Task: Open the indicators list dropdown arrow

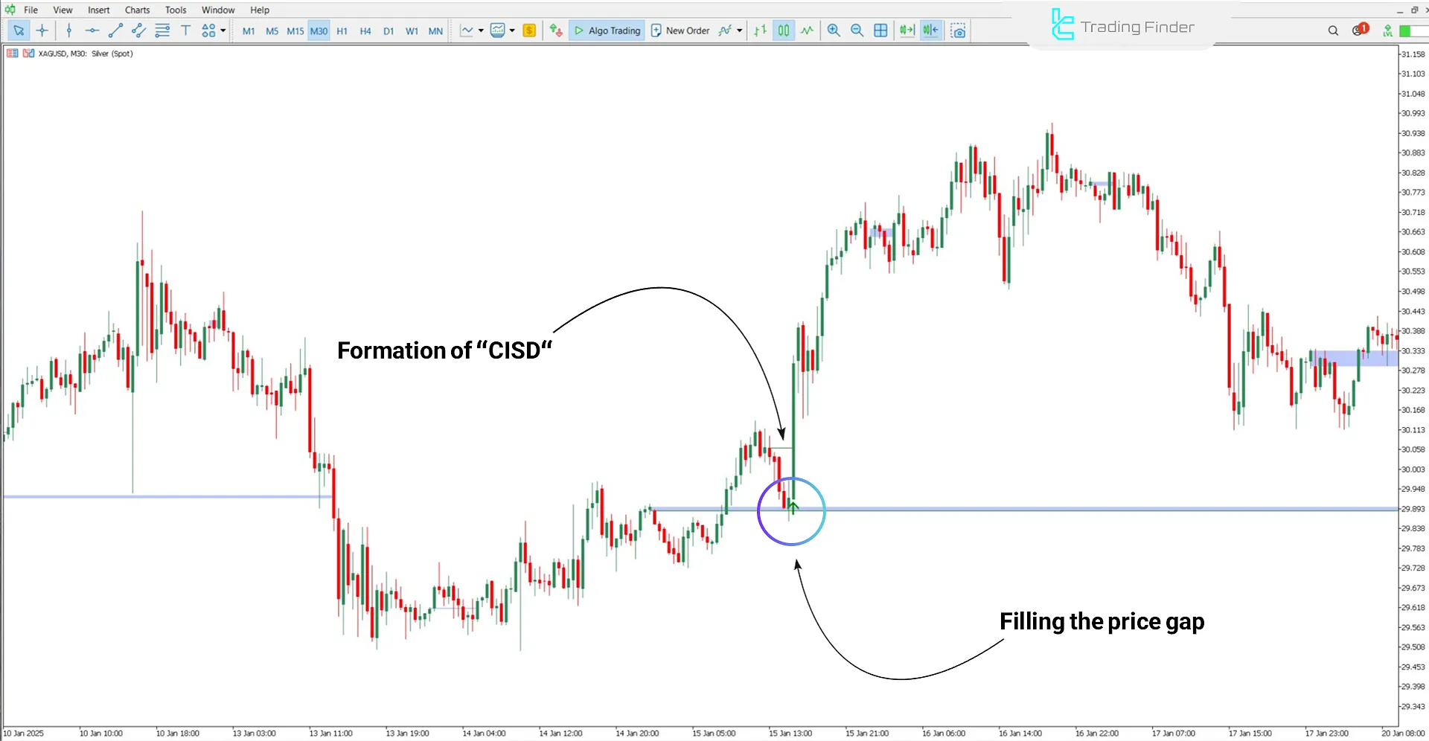Action: point(739,31)
